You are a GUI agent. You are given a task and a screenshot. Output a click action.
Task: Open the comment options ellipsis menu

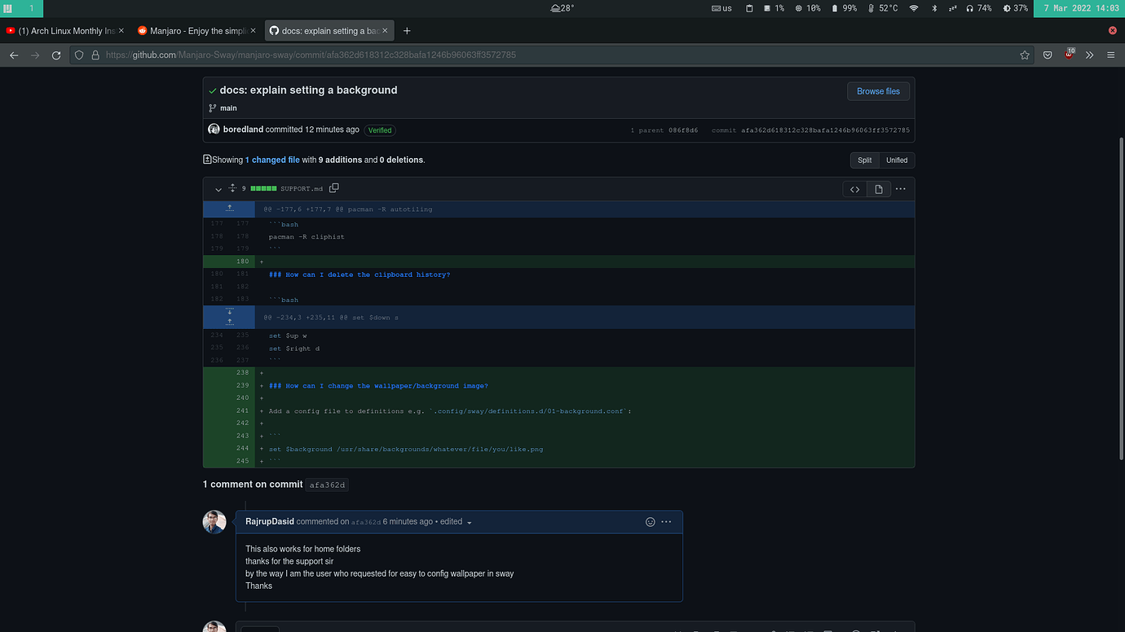(x=667, y=521)
